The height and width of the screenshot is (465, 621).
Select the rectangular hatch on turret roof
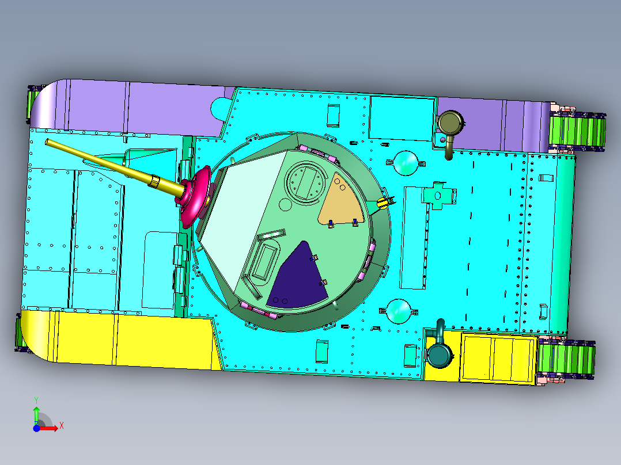[266, 261]
